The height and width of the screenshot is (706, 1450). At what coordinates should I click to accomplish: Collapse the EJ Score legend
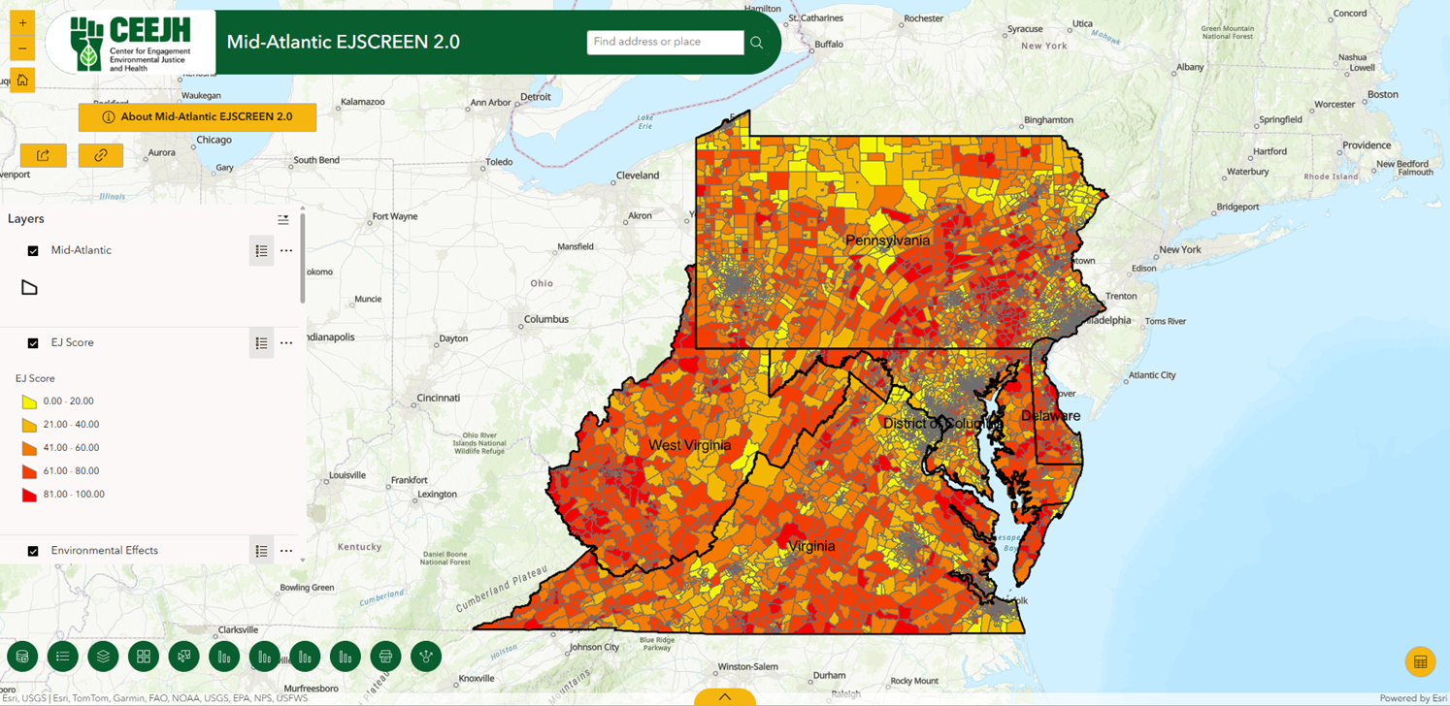[x=261, y=343]
